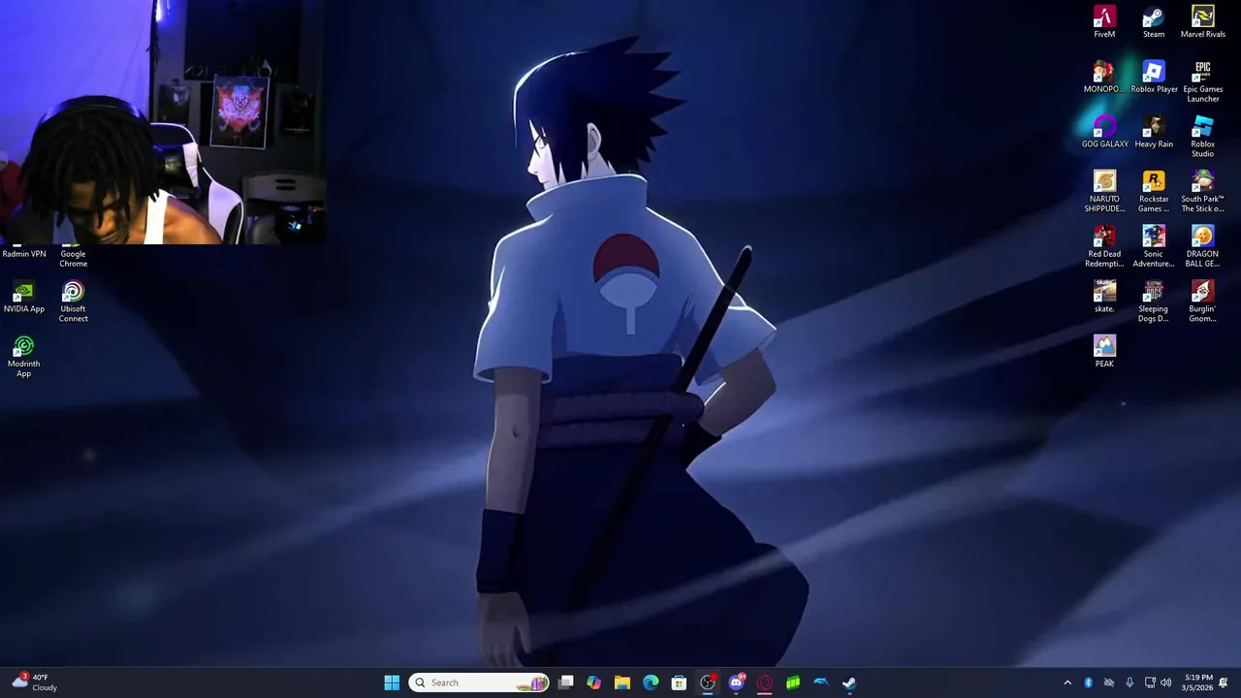Select the Heavy Rain game shortcut

pos(1154,133)
